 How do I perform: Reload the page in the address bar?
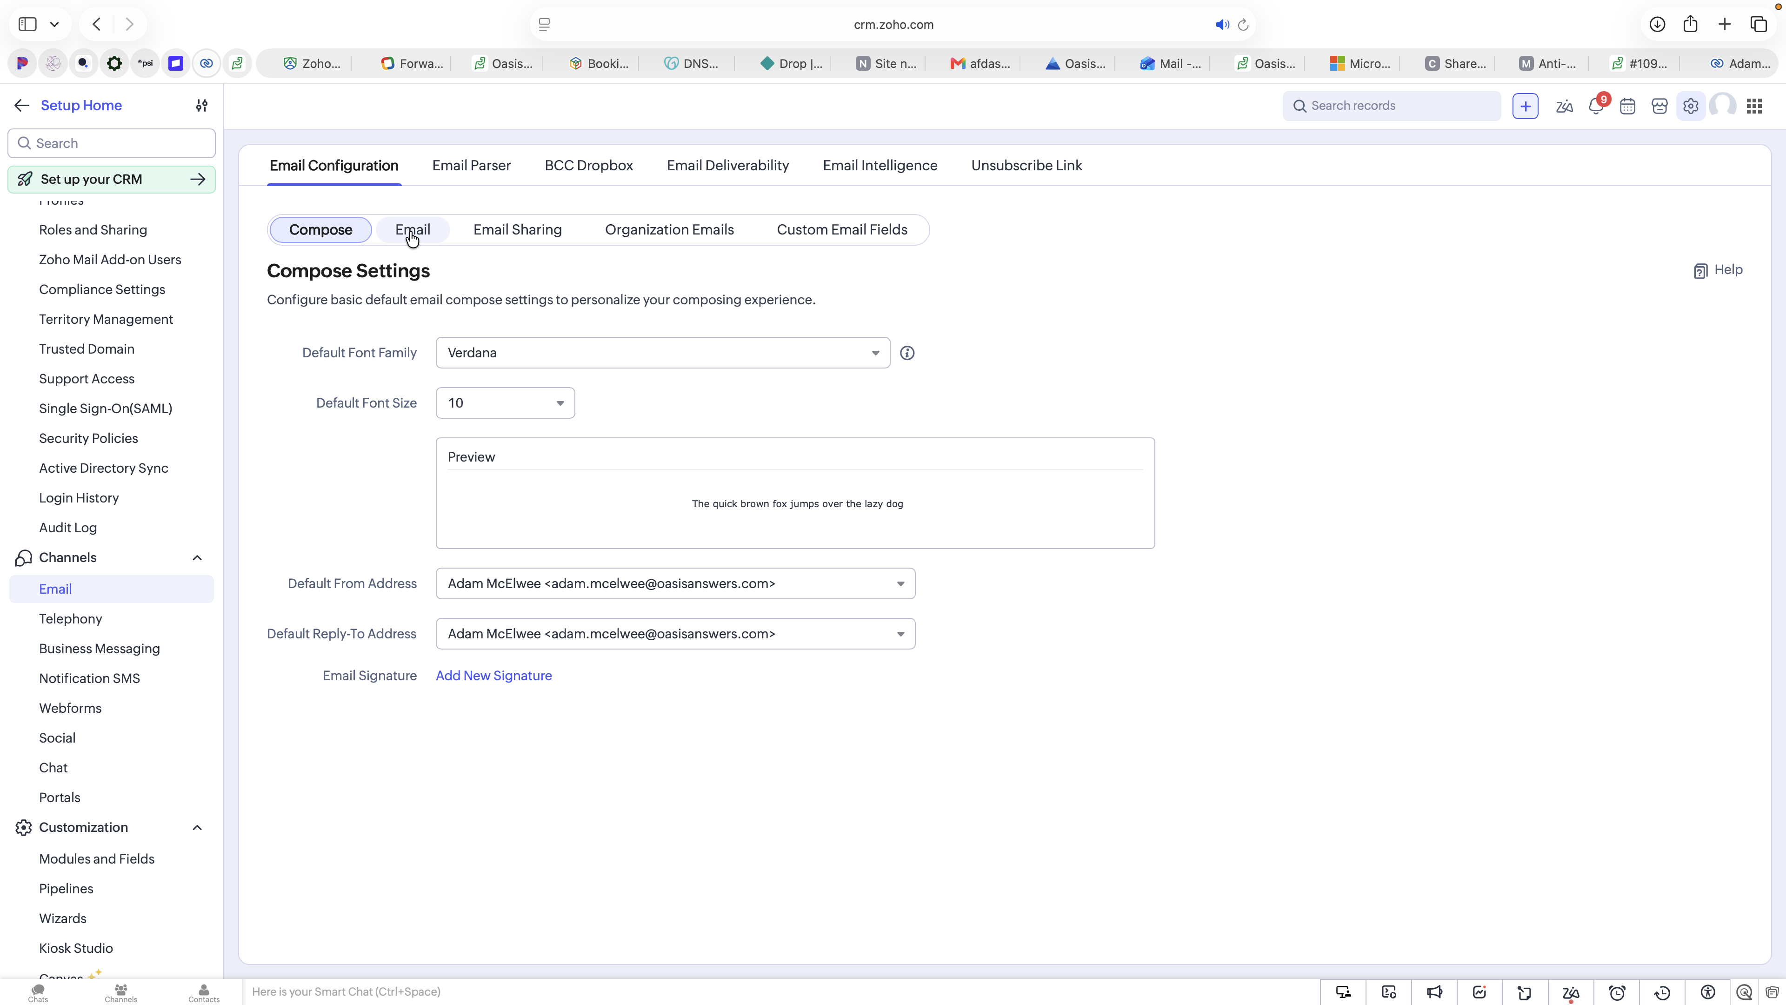1243,25
